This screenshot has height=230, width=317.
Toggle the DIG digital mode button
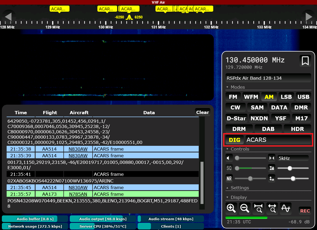point(235,140)
